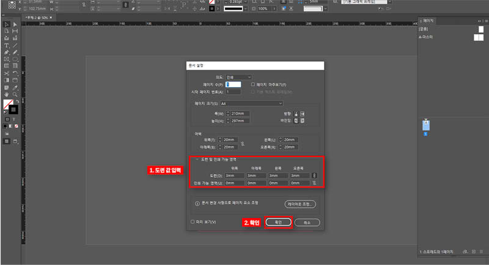Click the 높이 height 297mm field

coord(240,121)
